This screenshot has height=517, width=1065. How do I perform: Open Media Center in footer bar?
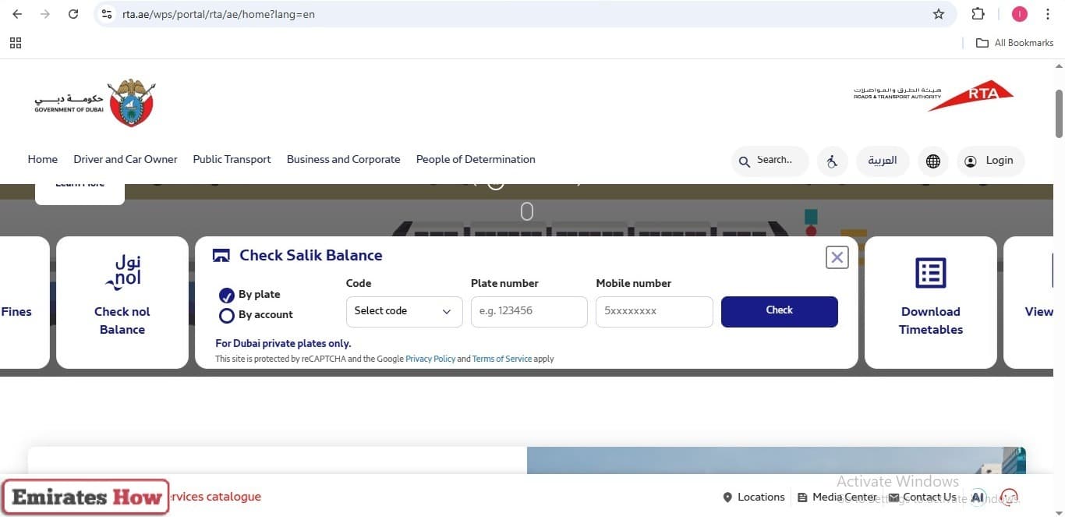pyautogui.click(x=837, y=497)
